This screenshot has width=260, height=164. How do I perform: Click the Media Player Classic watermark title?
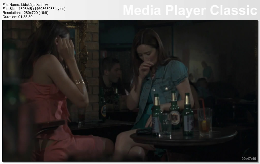pyautogui.click(x=190, y=10)
